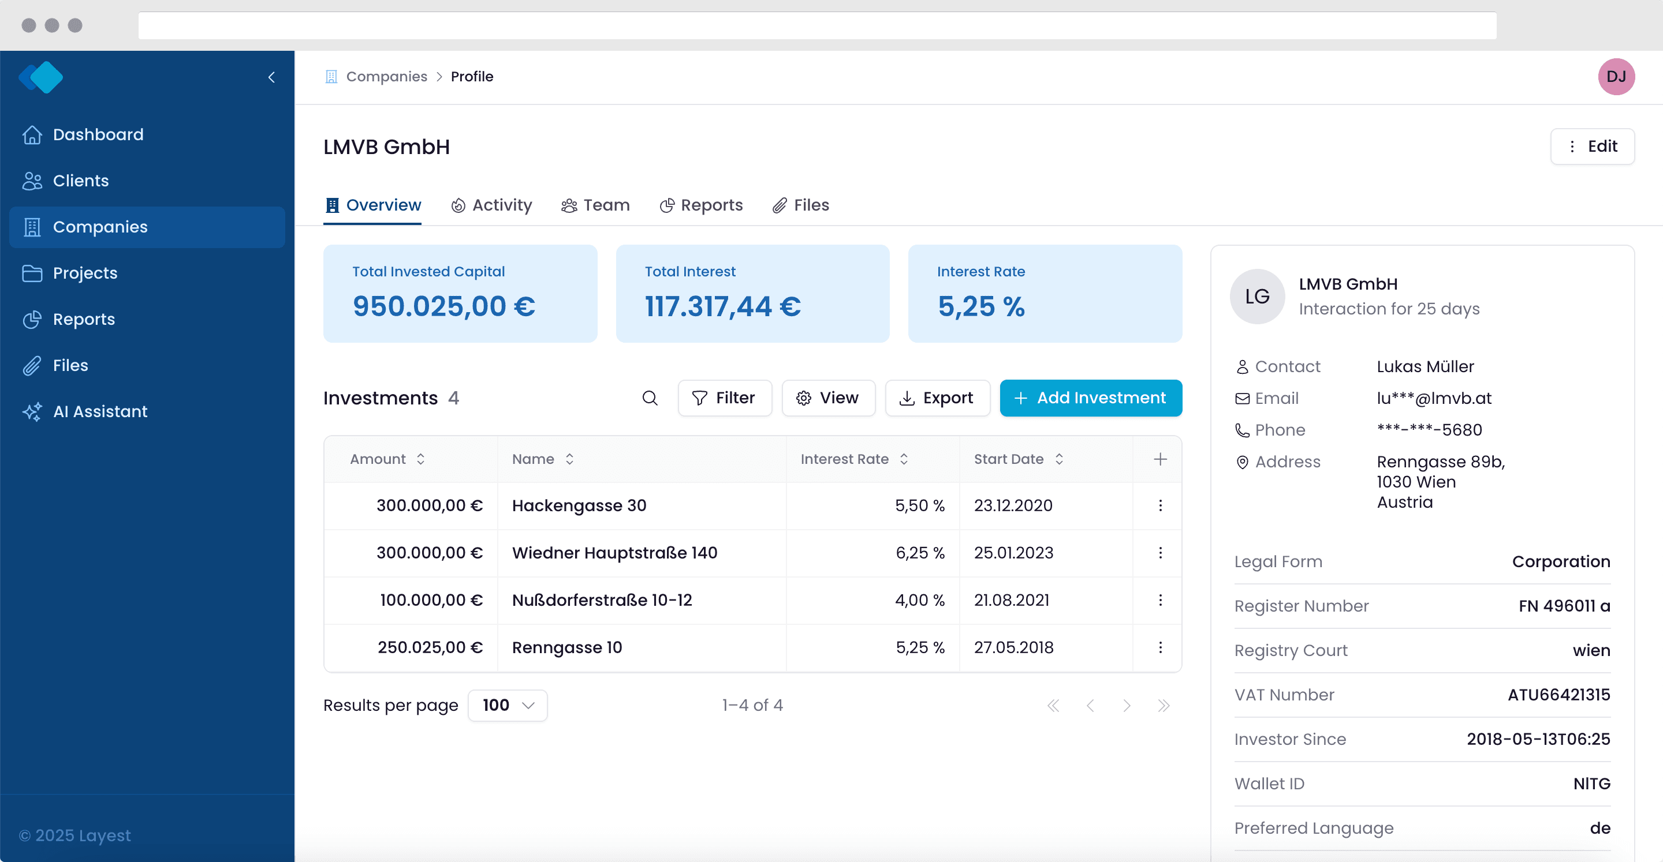Click the Add Investment button

click(1090, 398)
